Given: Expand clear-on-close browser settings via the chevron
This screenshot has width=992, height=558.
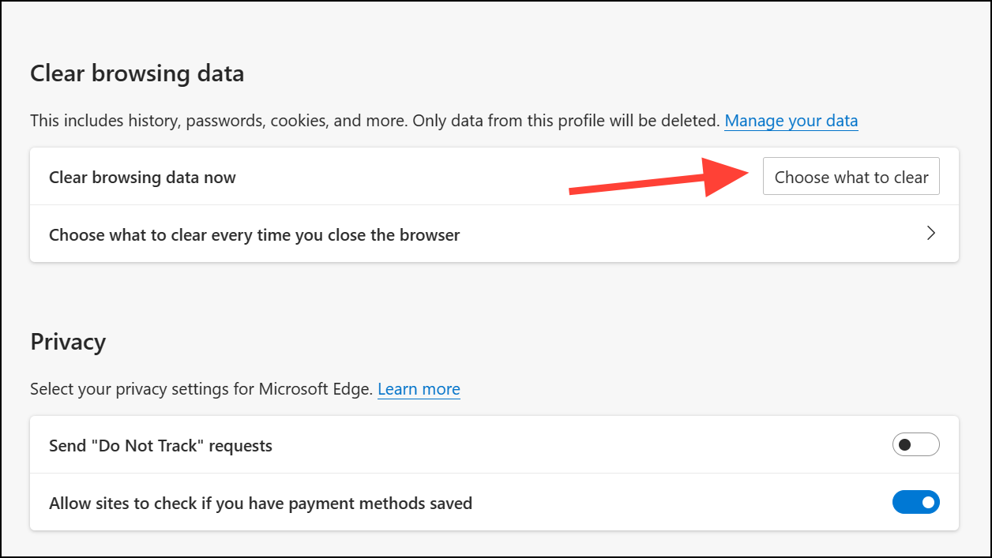Looking at the screenshot, I should [931, 234].
